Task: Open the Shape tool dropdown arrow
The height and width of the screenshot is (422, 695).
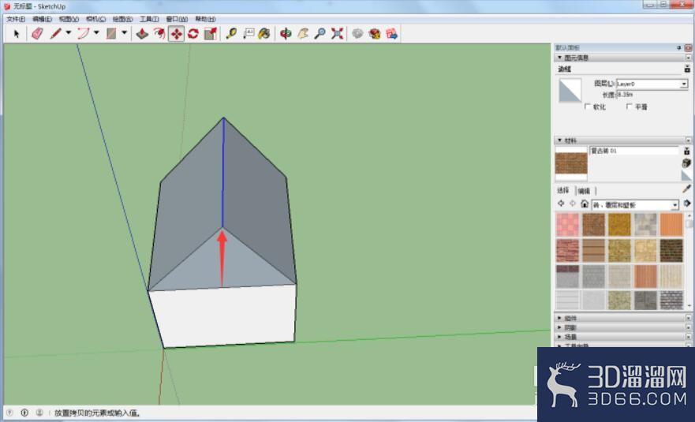Action: [x=125, y=32]
